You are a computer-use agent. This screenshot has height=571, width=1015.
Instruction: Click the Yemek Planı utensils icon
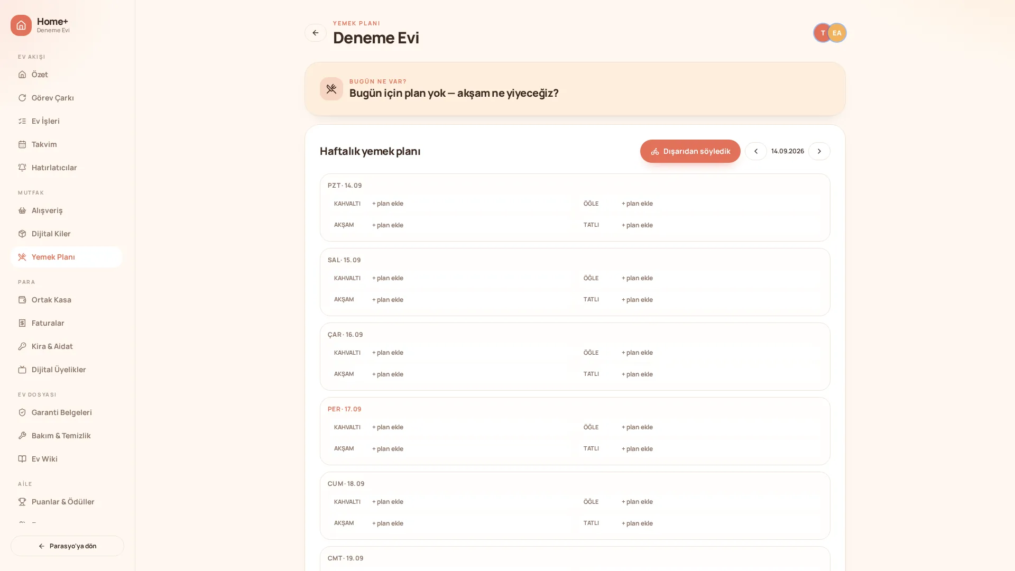[22, 257]
